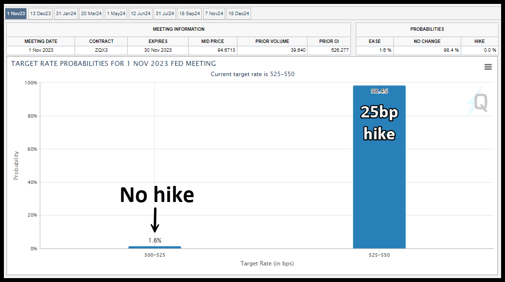The image size is (505, 282).
Task: Click the 98.4% bar for 525-550
Action: [379, 167]
